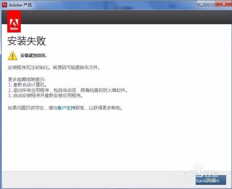Click the red Adobe logo

(14, 22)
